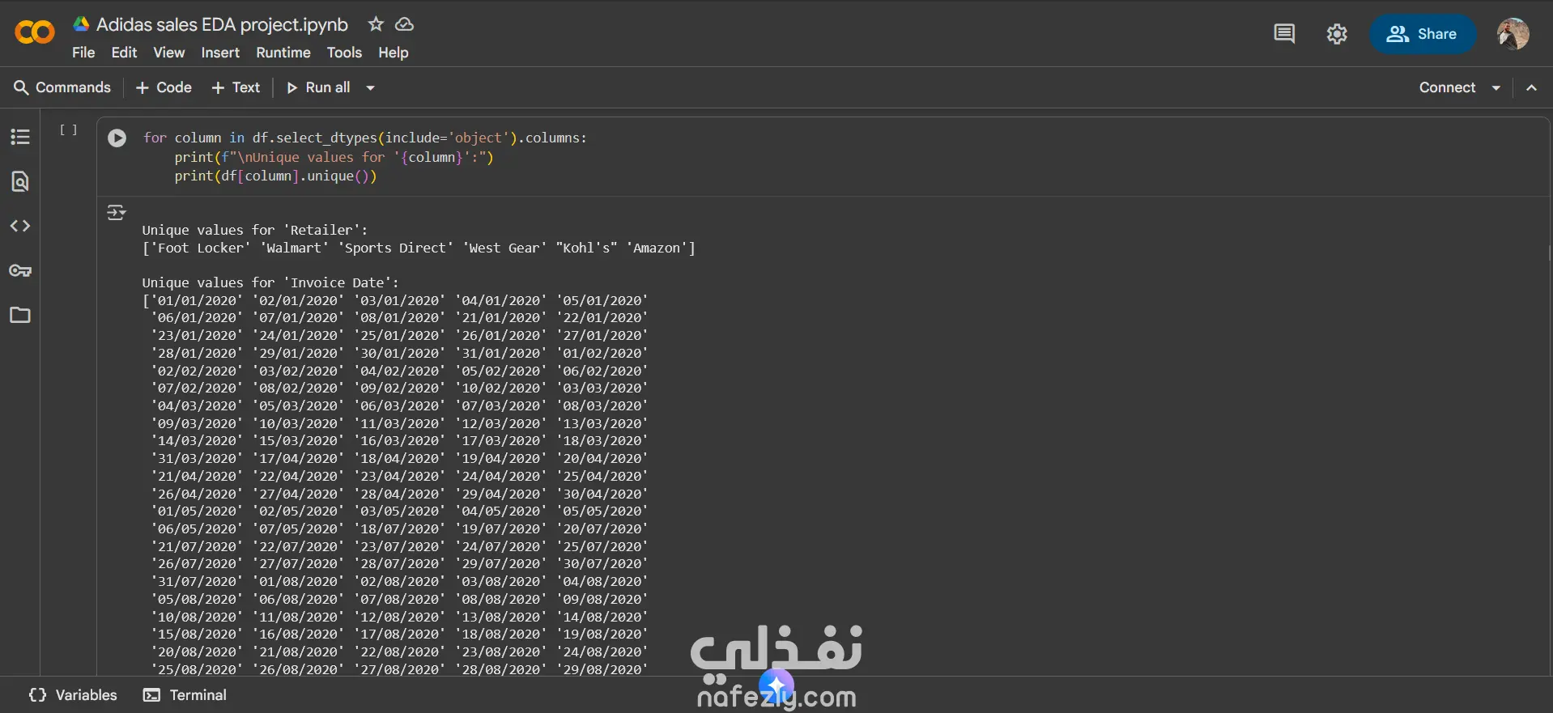1553x713 pixels.
Task: Open the Secrets key panel
Action: [x=20, y=270]
